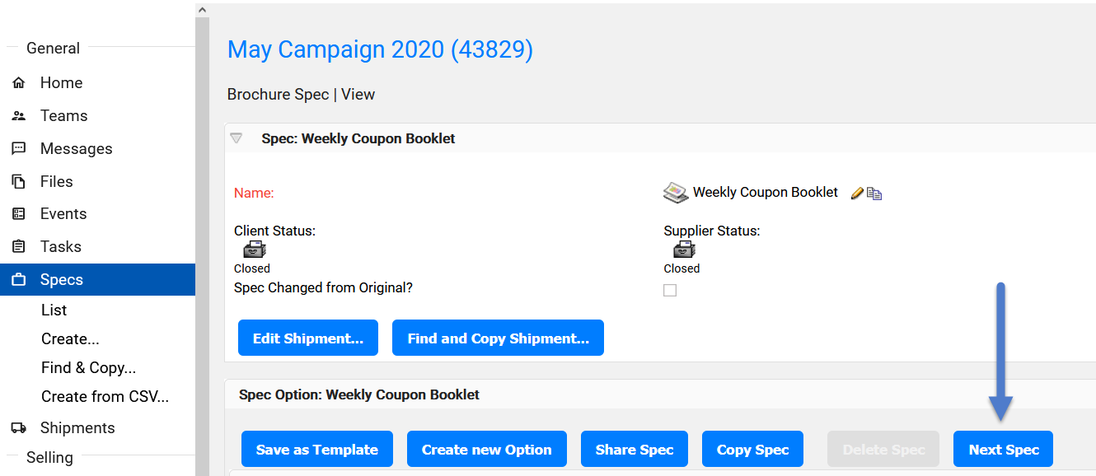The height and width of the screenshot is (476, 1096).
Task: Select List under Specs
Action: coord(54,310)
